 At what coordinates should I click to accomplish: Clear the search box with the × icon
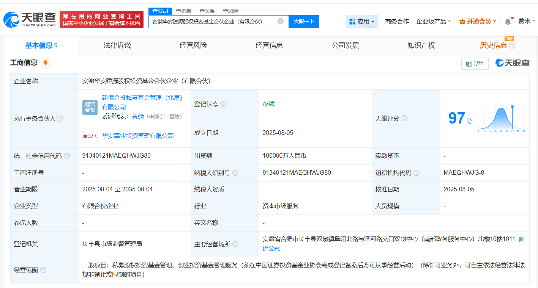281,21
